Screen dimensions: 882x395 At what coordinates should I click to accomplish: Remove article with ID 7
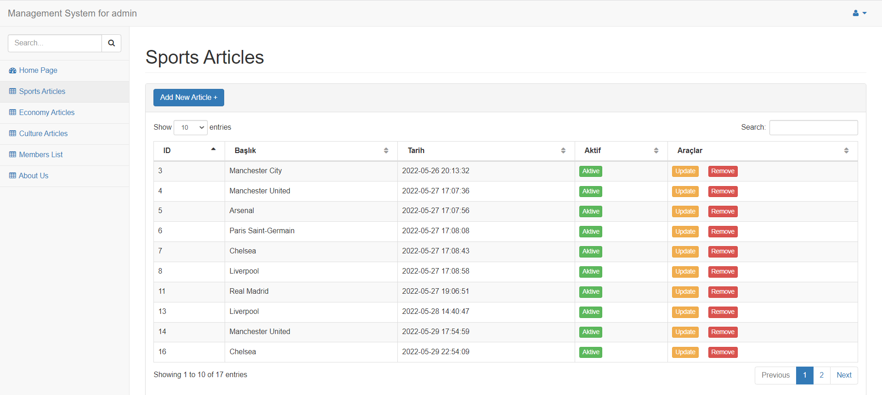click(x=723, y=252)
